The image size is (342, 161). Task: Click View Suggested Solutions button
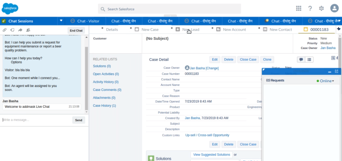coord(212,155)
